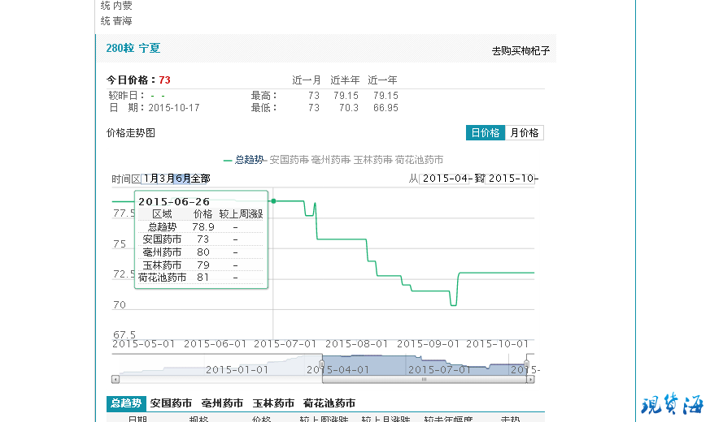The image size is (723, 422).
Task: Toggle 荷花池药市 series in chart legend
Action: (420, 160)
